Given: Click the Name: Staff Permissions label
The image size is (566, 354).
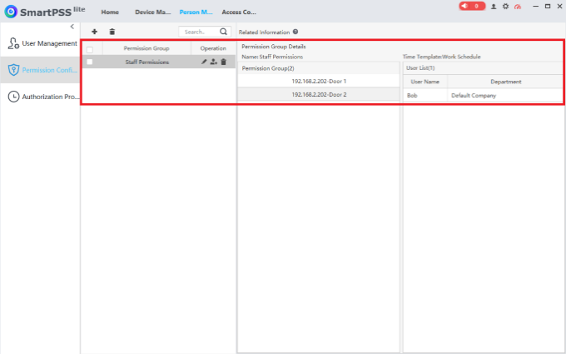Looking at the screenshot, I should pos(272,57).
